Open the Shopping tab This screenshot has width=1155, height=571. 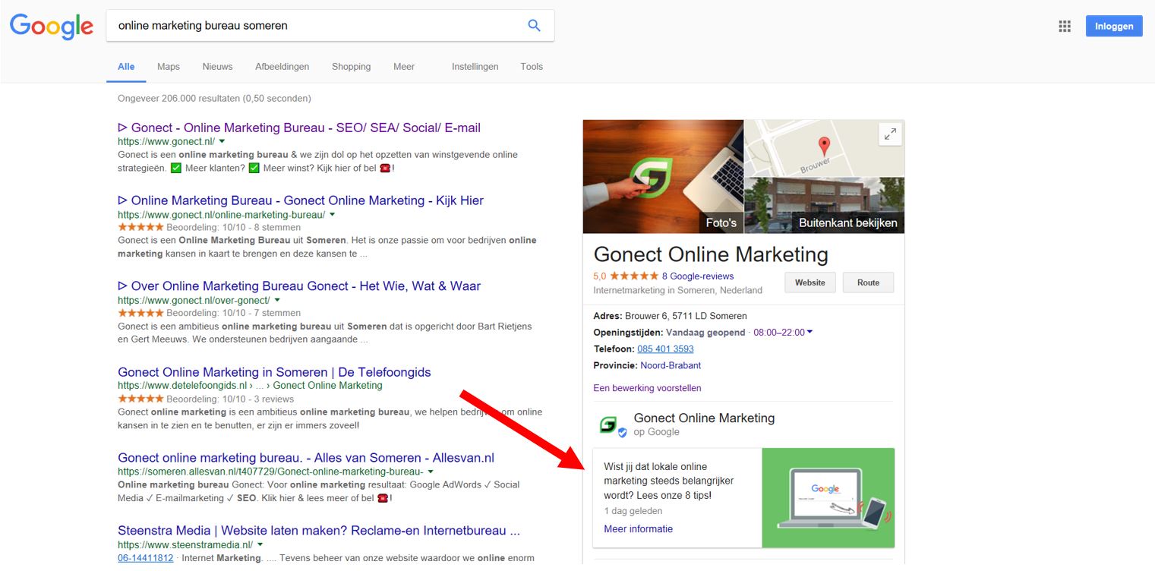(351, 67)
